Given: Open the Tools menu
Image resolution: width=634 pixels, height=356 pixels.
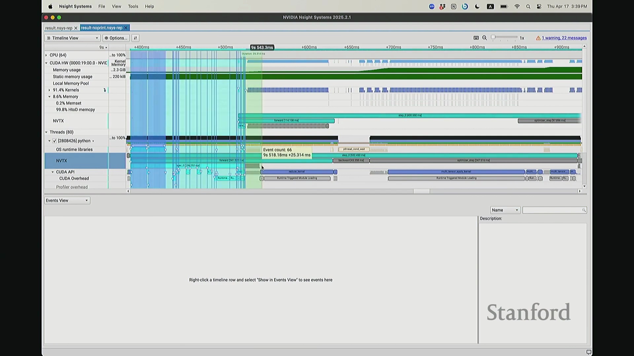Looking at the screenshot, I should (133, 7).
